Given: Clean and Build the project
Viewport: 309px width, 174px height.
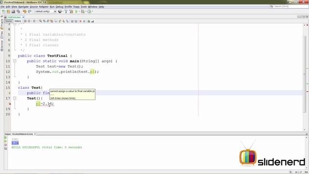Looking at the screenshot, I should pos(71,12).
